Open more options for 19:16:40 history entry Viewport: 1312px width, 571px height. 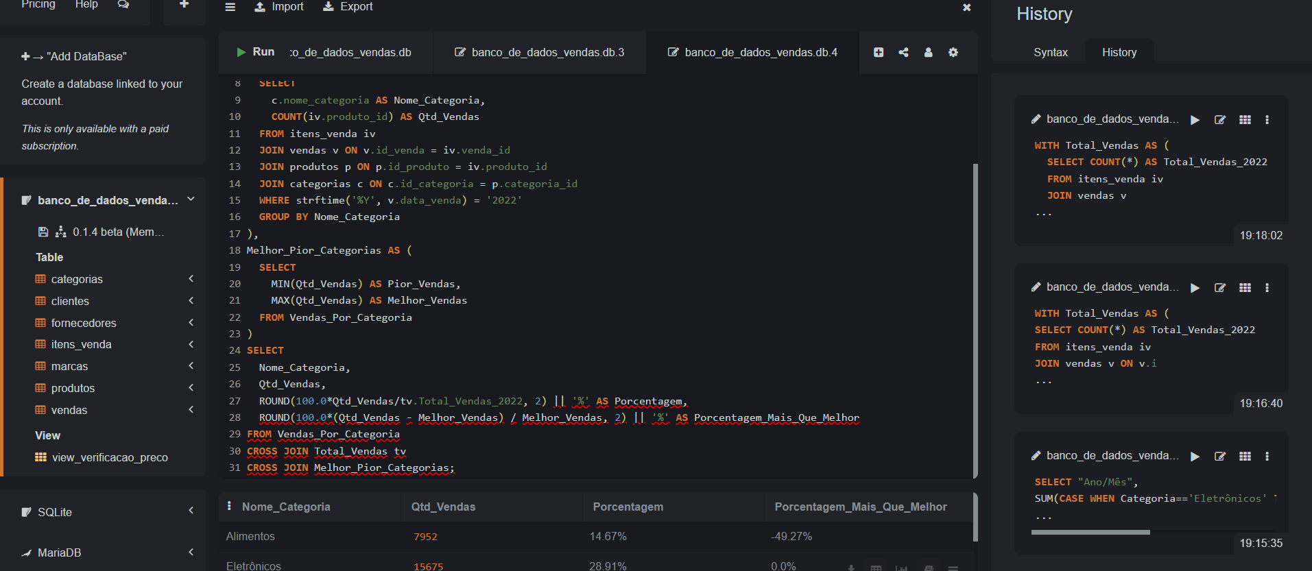pos(1267,288)
